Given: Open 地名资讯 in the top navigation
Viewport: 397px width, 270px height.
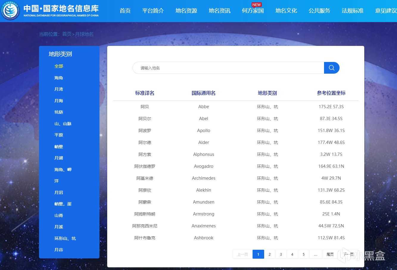Looking at the screenshot, I should coord(220,11).
